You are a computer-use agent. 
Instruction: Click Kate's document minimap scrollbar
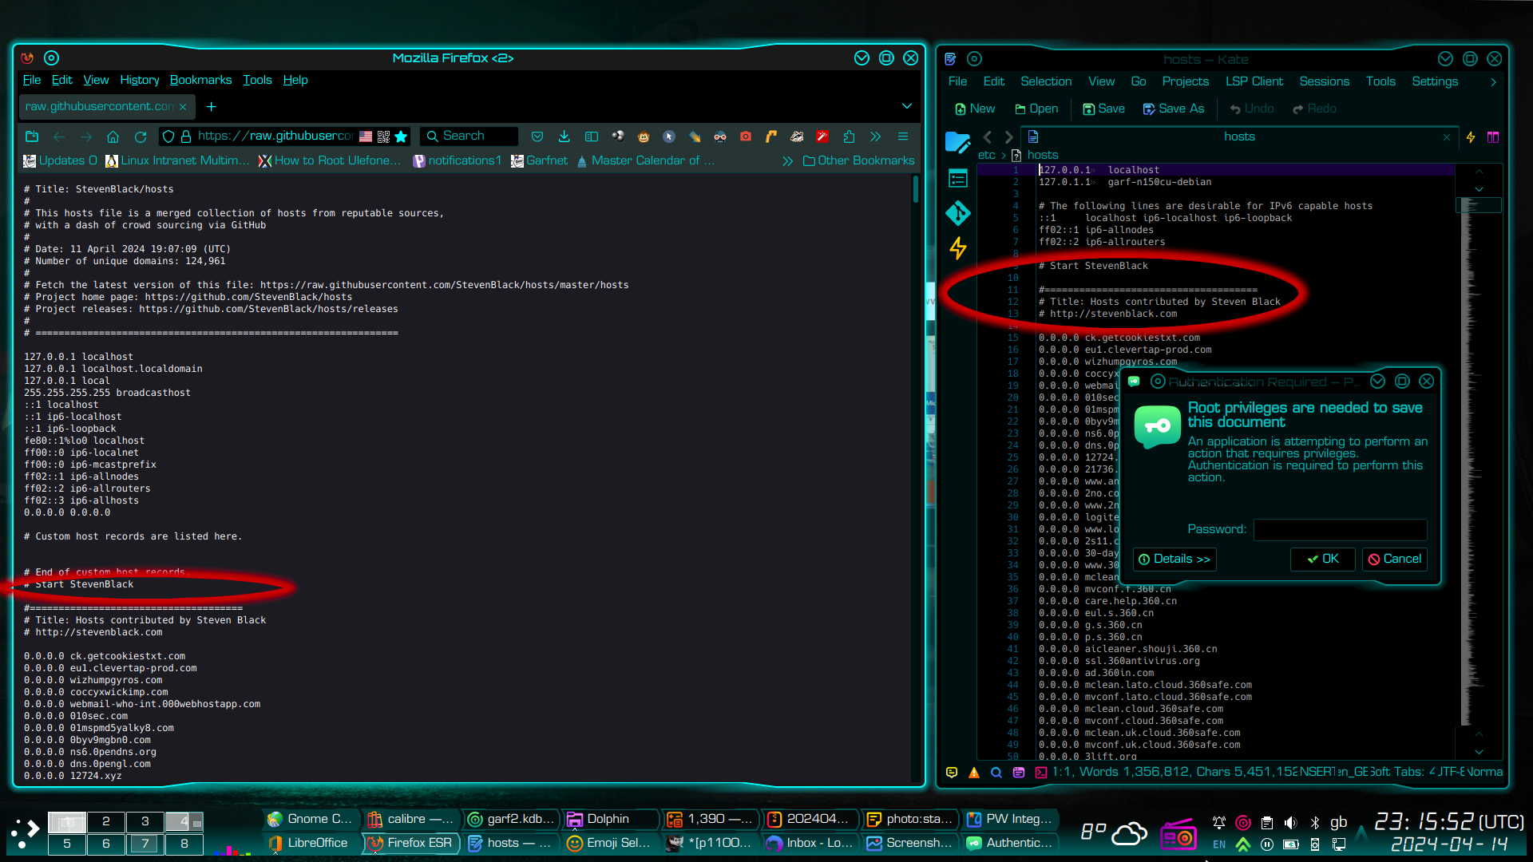tap(1479, 463)
